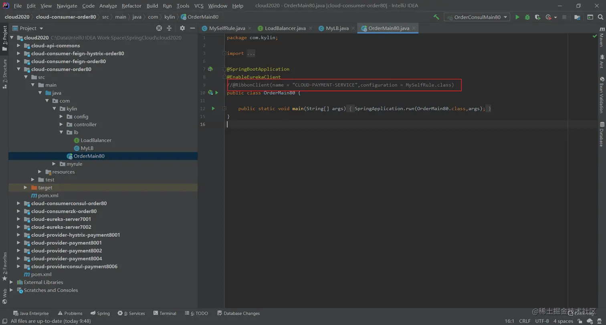
Task: Open the Navigate menu
Action: click(67, 6)
